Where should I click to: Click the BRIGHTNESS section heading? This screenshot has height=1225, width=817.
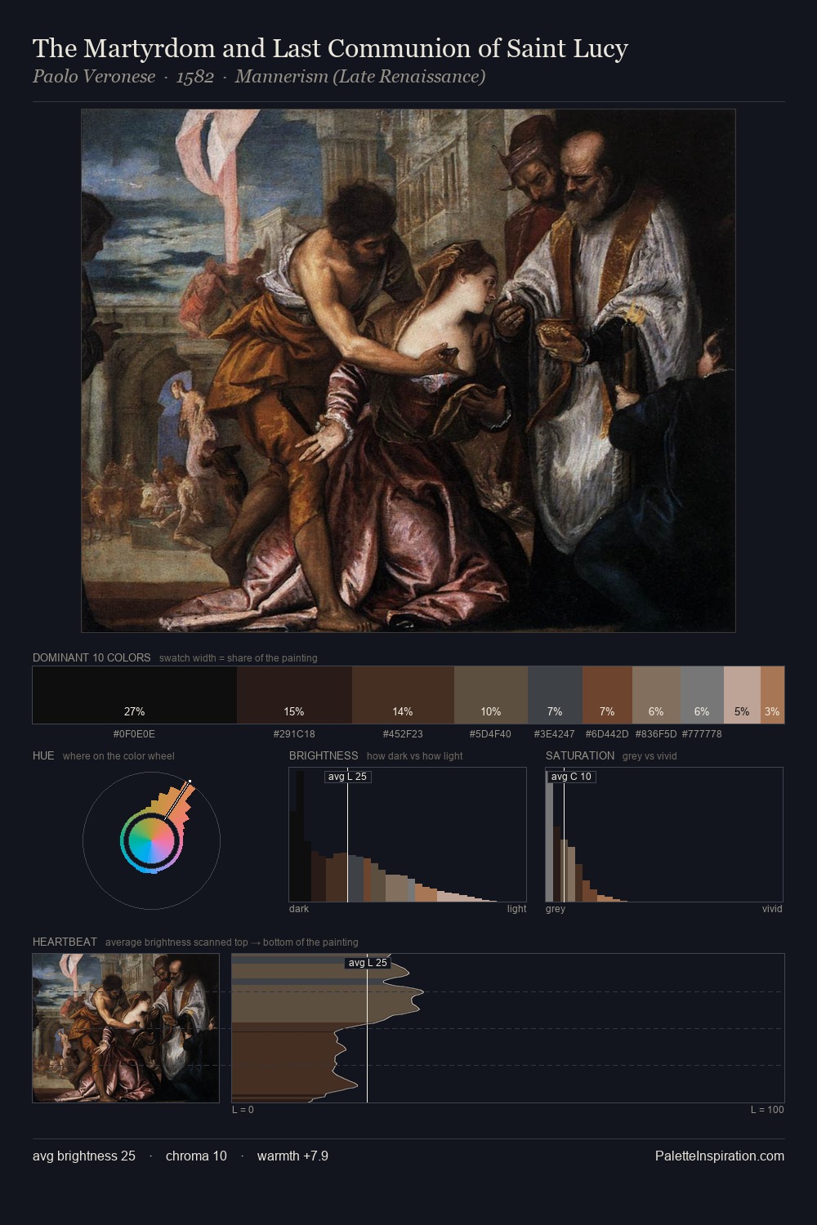point(324,755)
